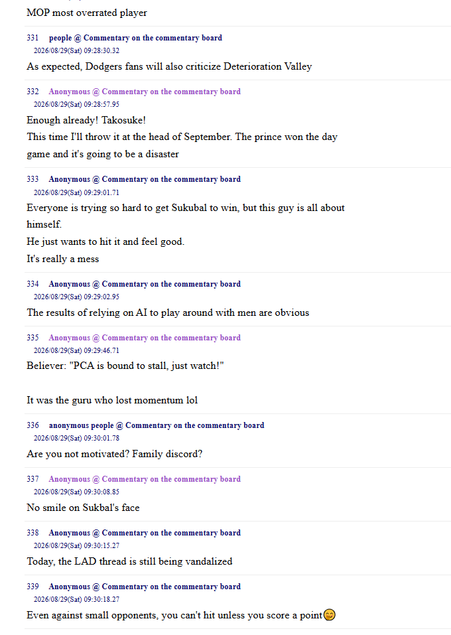Open post number 332 link
Image resolution: width=451 pixels, height=635 pixels.
click(32, 92)
